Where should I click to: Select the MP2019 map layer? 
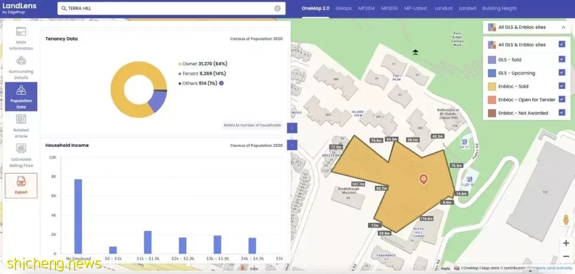389,9
